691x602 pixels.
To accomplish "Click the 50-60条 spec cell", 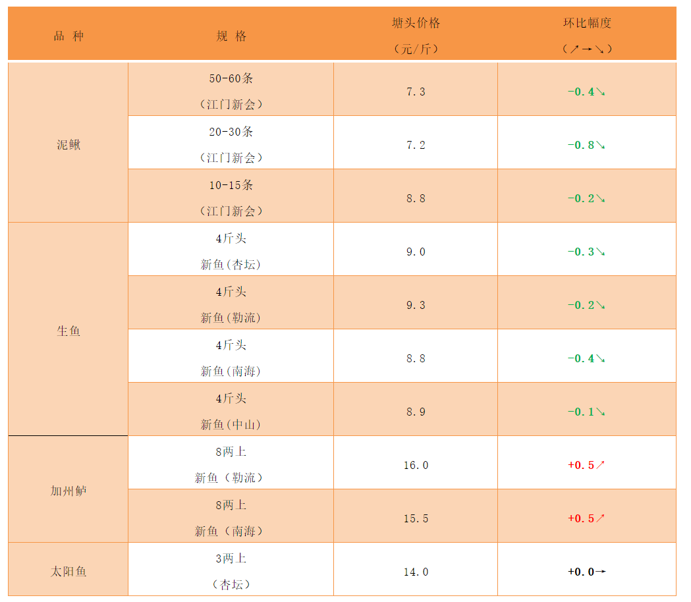I will tap(231, 91).
